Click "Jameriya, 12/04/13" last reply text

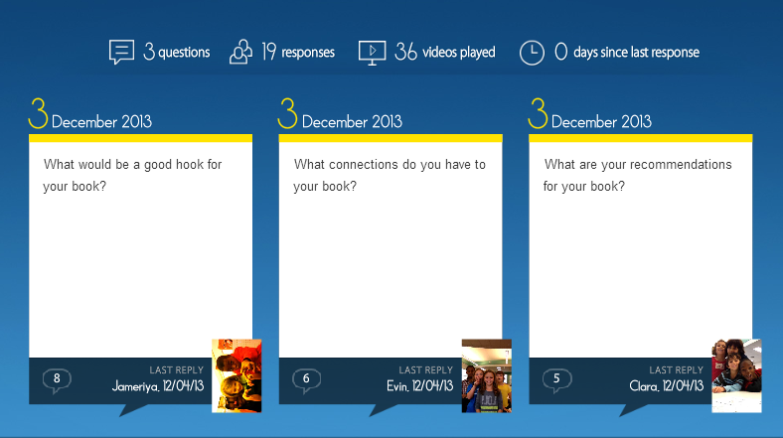click(x=158, y=385)
